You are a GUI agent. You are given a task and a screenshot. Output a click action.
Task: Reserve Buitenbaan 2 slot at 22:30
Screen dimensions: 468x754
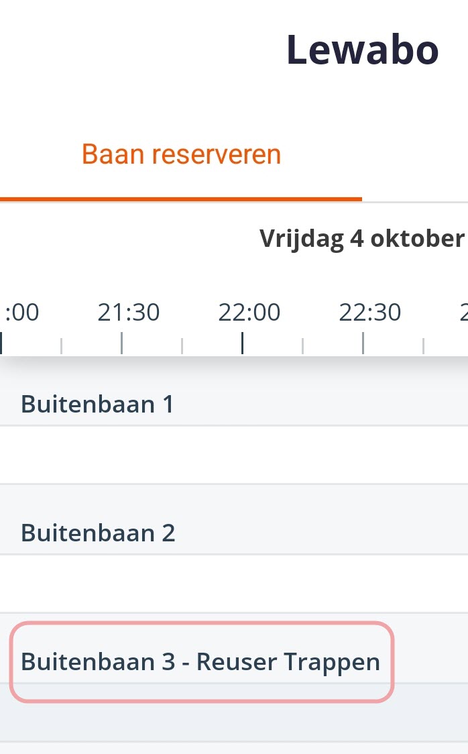point(393,584)
